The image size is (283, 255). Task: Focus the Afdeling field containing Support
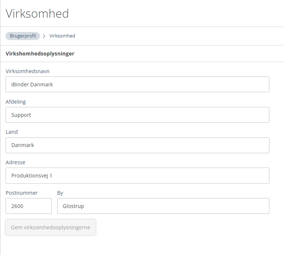click(x=137, y=115)
